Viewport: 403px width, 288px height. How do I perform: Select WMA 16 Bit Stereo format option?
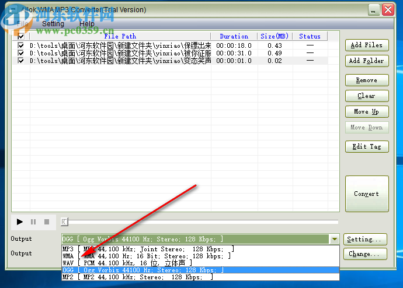tap(200, 256)
